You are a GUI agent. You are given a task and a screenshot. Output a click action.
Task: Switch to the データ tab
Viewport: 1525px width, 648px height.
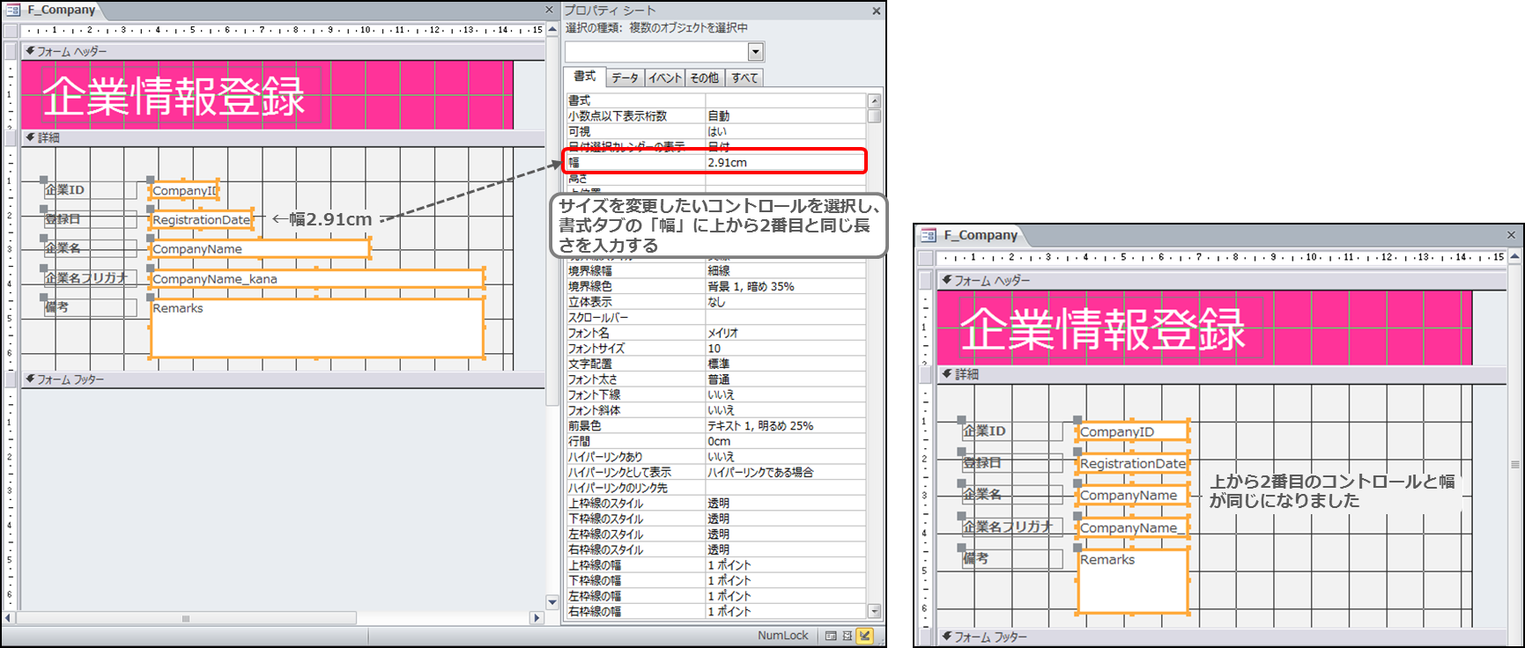[625, 77]
